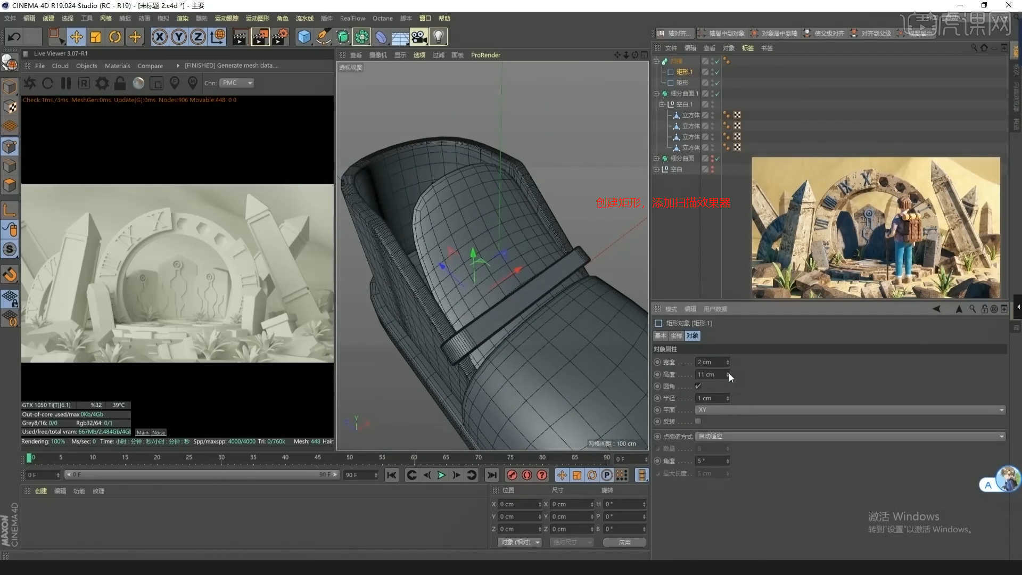Open the Octane menu in menu bar
Screen dimensions: 1022x575
click(x=382, y=18)
